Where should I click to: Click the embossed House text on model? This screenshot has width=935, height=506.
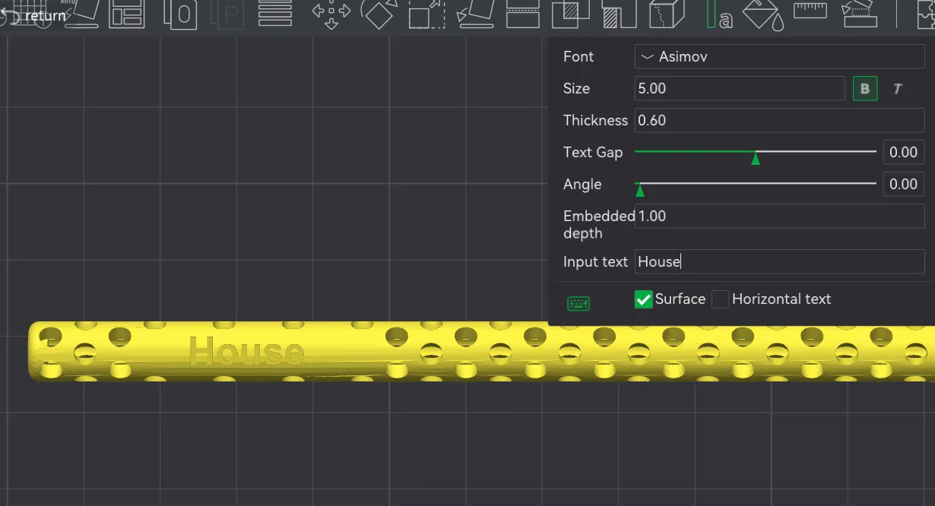(x=246, y=352)
